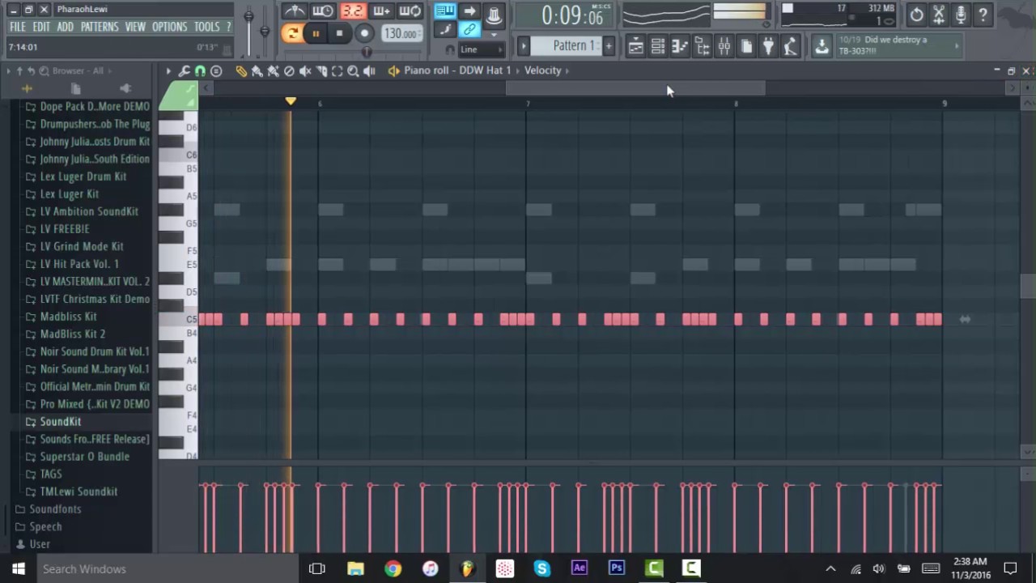Image resolution: width=1036 pixels, height=583 pixels.
Task: Add new pattern with plus button
Action: pos(609,45)
